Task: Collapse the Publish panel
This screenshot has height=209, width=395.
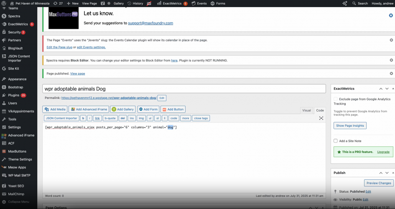Action: (393, 173)
